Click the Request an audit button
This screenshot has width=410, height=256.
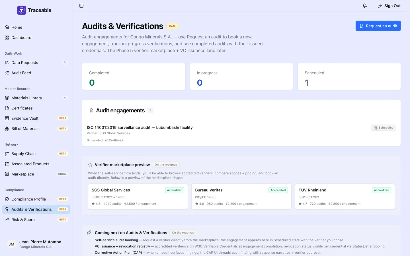pos(378,26)
